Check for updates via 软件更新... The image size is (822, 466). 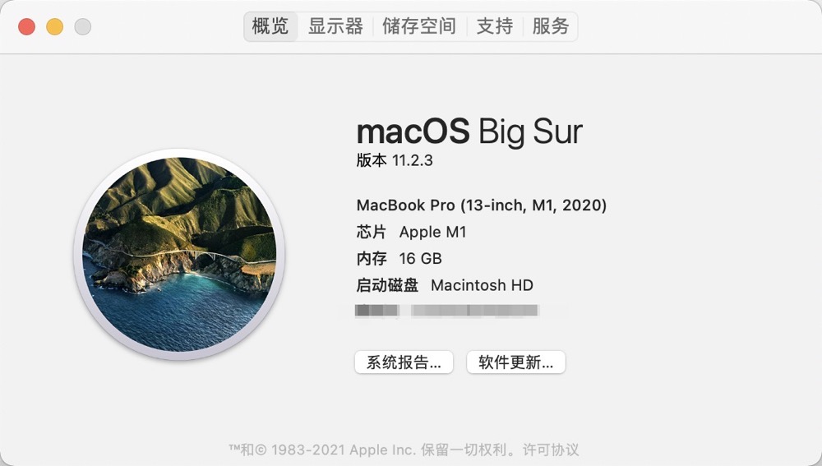[x=516, y=362]
